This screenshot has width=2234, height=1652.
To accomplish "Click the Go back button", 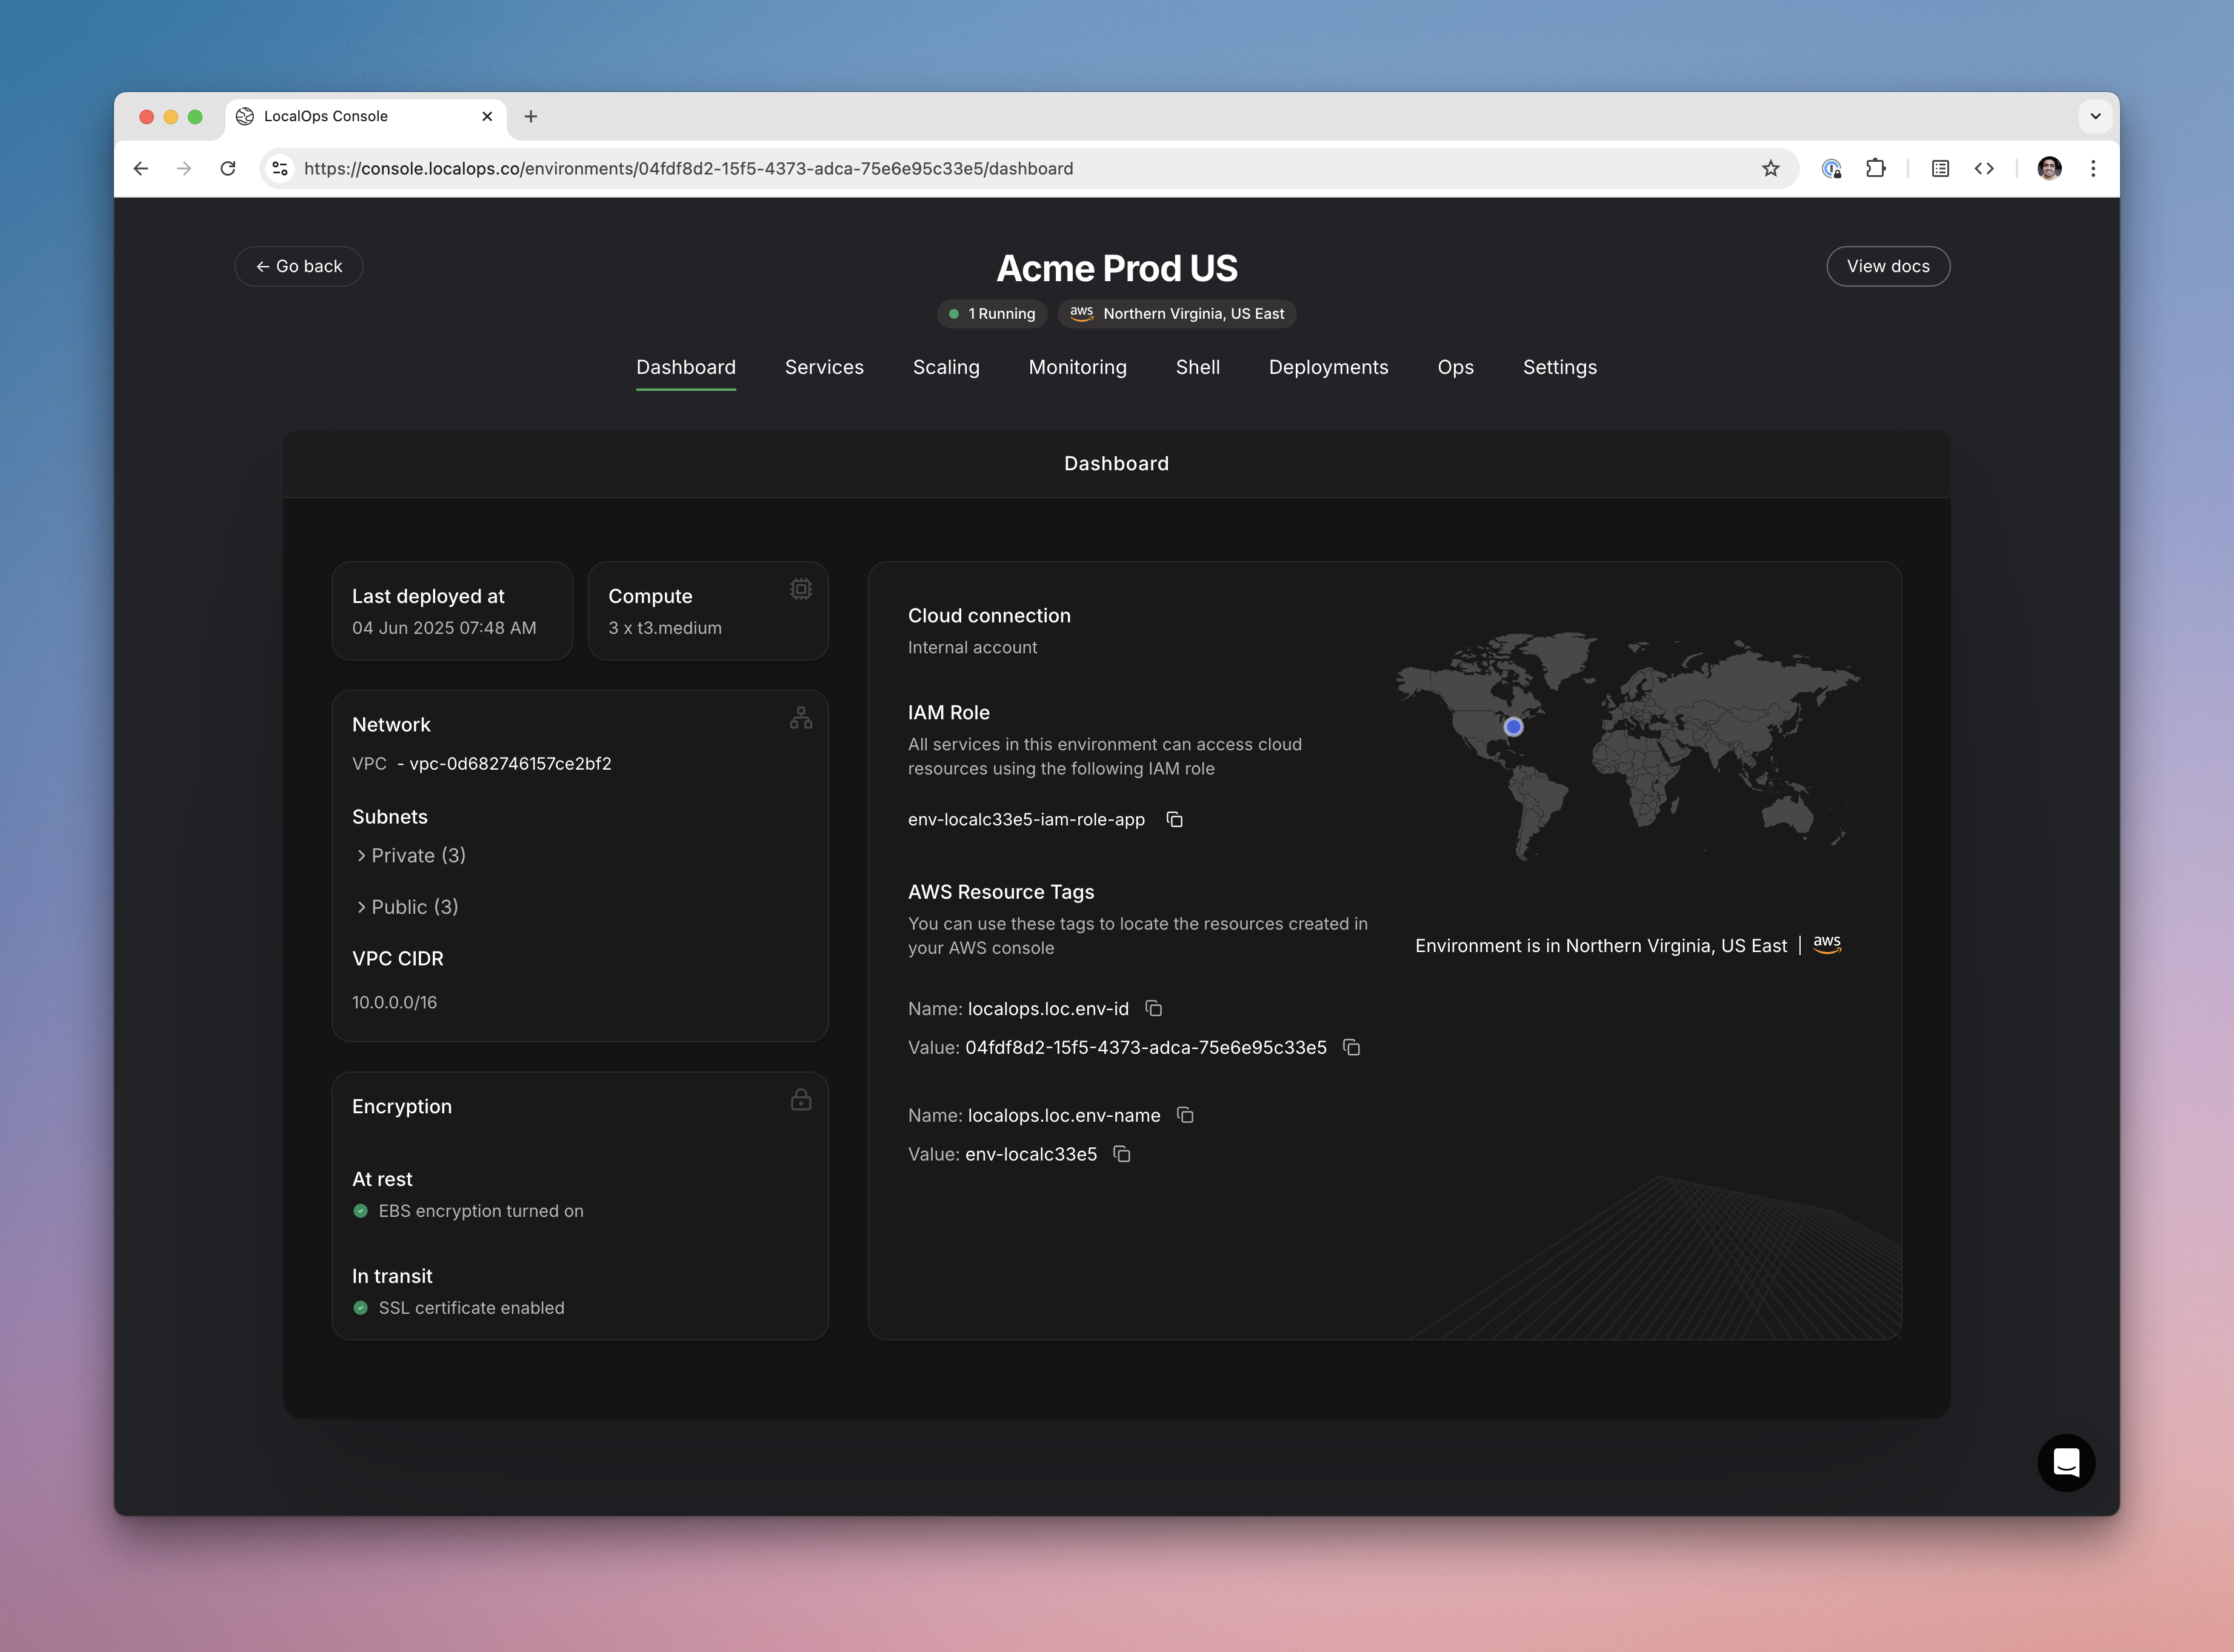I will click(299, 266).
